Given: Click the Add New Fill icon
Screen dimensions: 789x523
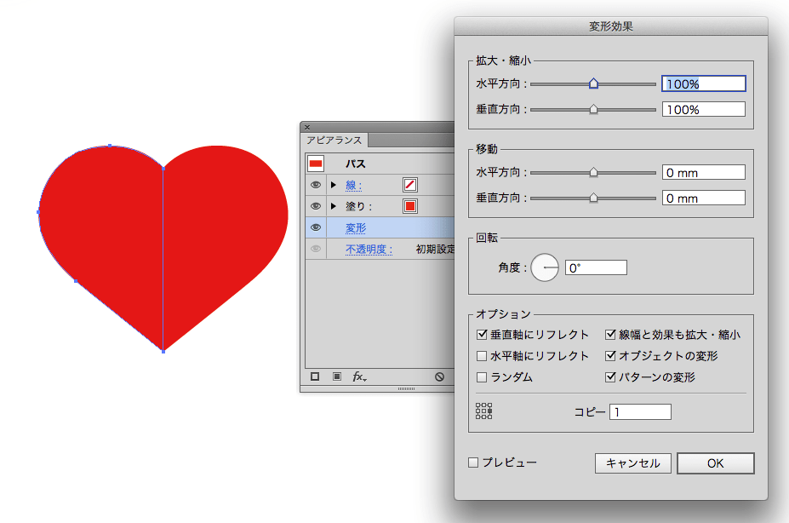Looking at the screenshot, I should point(336,375).
